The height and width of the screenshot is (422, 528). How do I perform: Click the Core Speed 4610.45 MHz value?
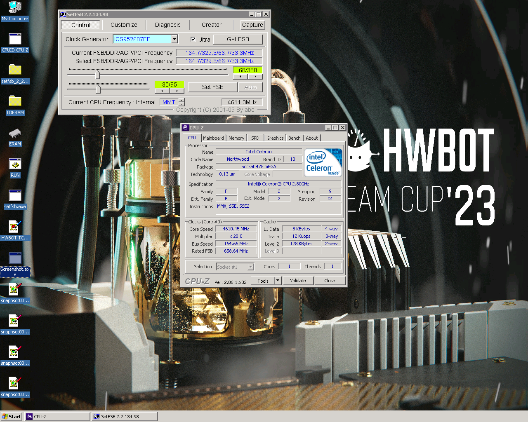236,229
